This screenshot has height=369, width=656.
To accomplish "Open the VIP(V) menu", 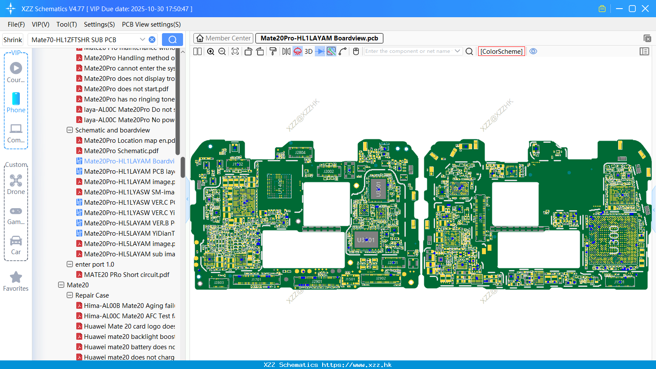I will tap(40, 25).
